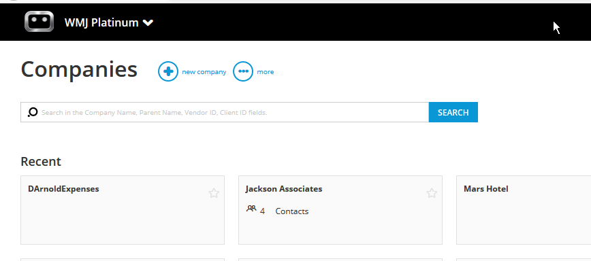The height and width of the screenshot is (261, 591).
Task: Click the contacts people icon on Jackson Associates
Action: tap(251, 209)
